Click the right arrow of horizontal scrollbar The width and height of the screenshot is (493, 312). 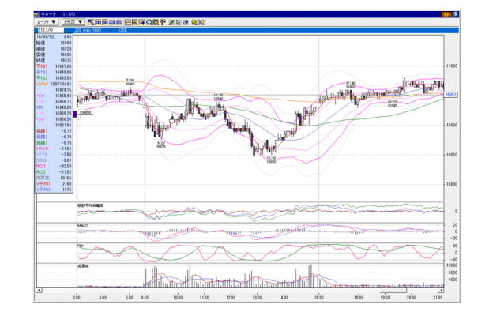point(441,290)
